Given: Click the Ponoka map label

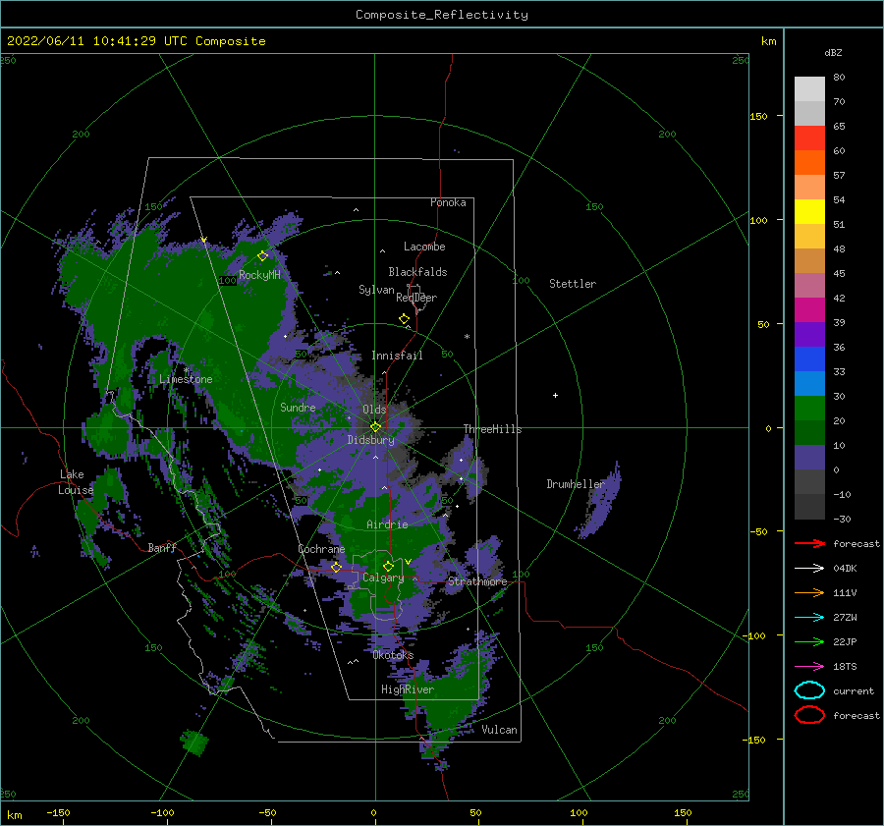Looking at the screenshot, I should (x=448, y=202).
